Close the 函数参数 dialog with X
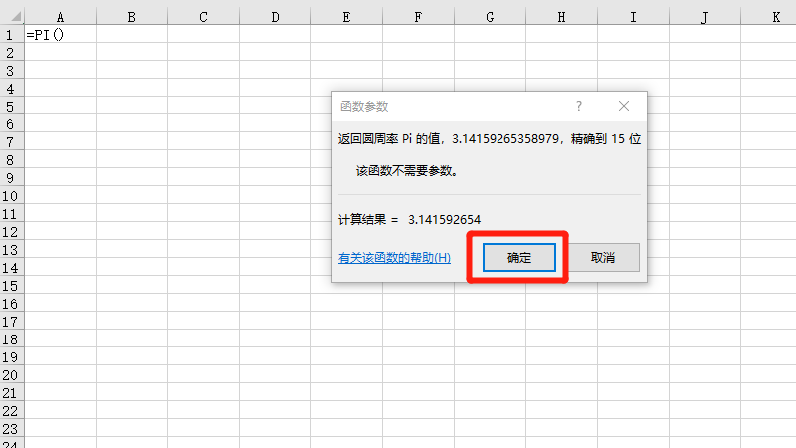 (x=624, y=106)
